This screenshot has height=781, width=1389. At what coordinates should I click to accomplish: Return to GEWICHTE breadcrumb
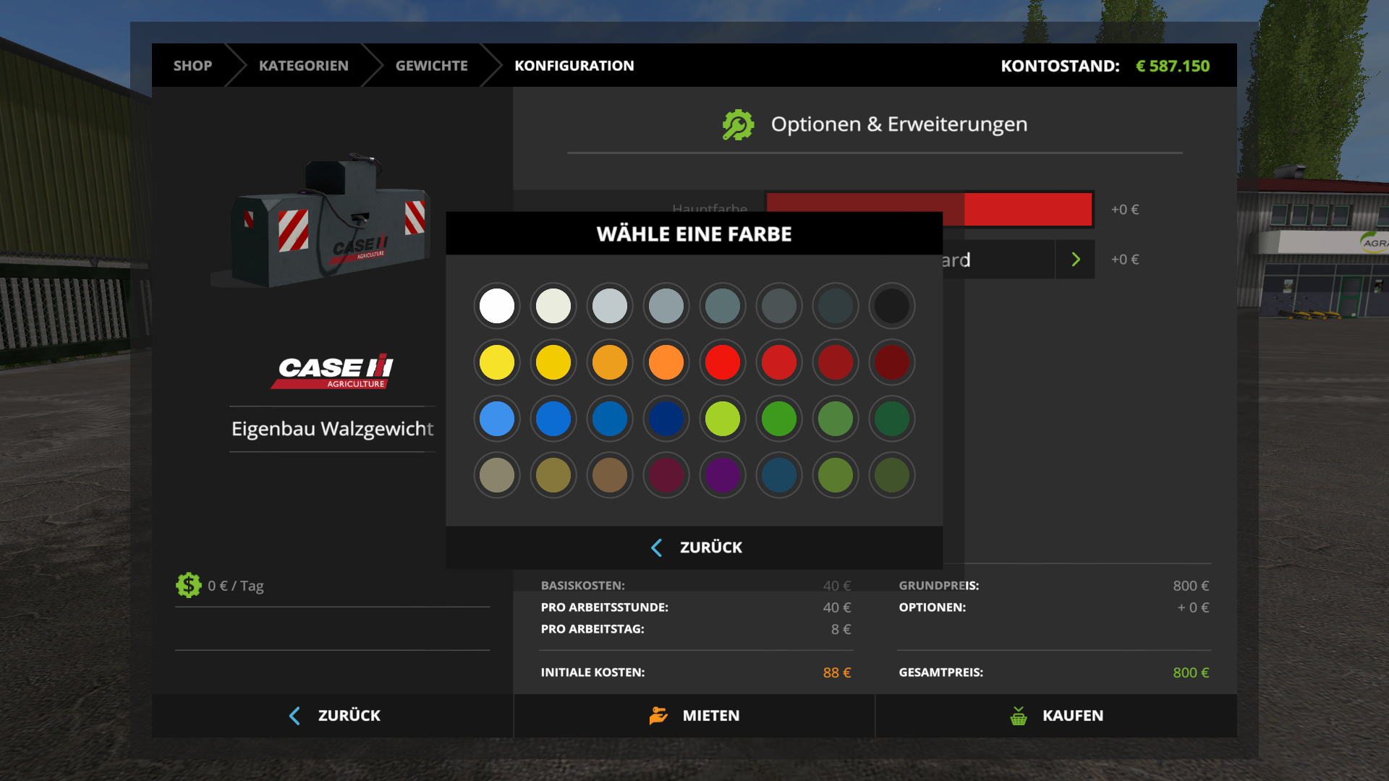tap(431, 66)
